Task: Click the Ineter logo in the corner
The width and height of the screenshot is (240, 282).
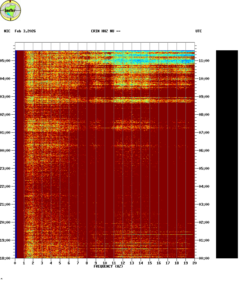Action: 11,11
